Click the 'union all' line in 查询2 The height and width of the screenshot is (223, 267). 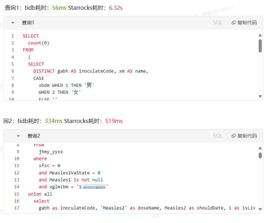click(x=40, y=194)
